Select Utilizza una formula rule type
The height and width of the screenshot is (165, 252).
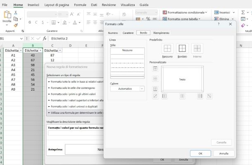(75, 113)
